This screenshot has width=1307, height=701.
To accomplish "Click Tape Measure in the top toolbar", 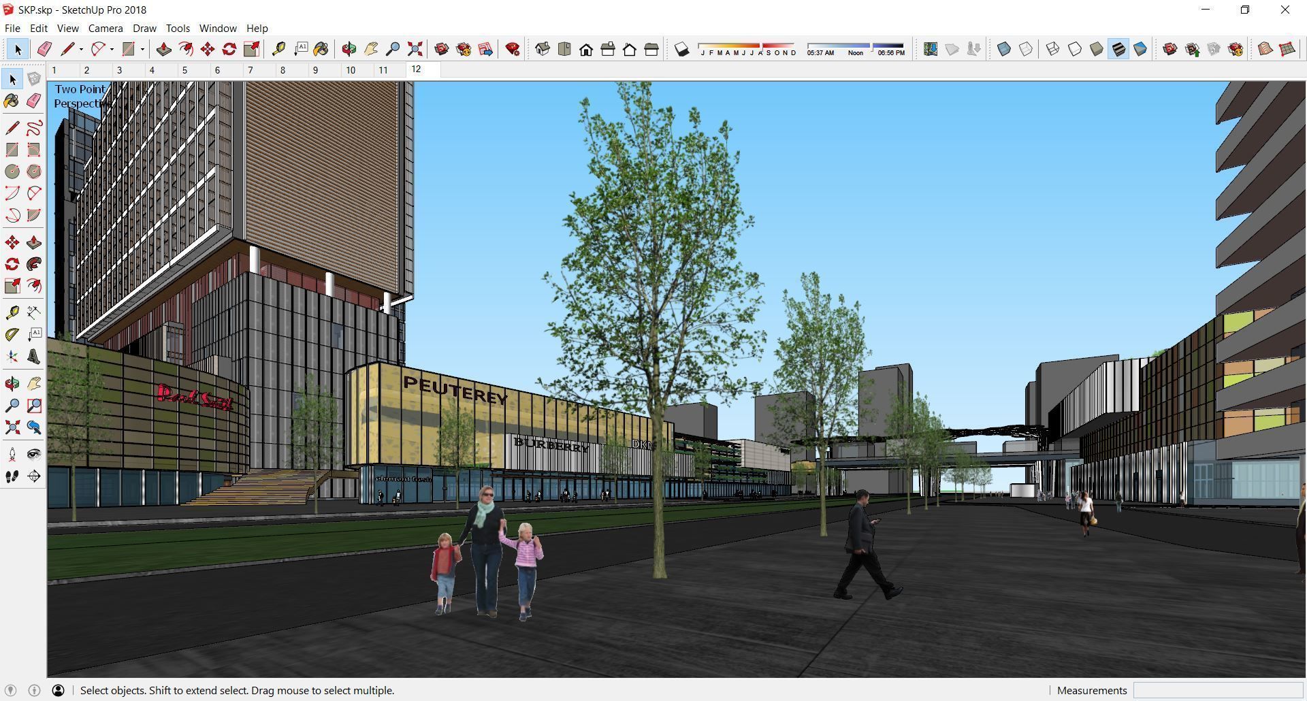I will tap(278, 49).
